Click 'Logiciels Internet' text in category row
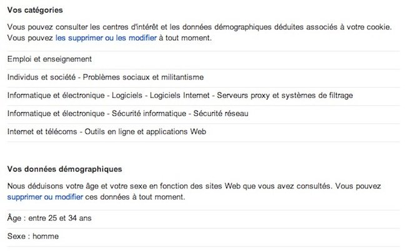Screen dimensions: 406x251 coord(180,96)
